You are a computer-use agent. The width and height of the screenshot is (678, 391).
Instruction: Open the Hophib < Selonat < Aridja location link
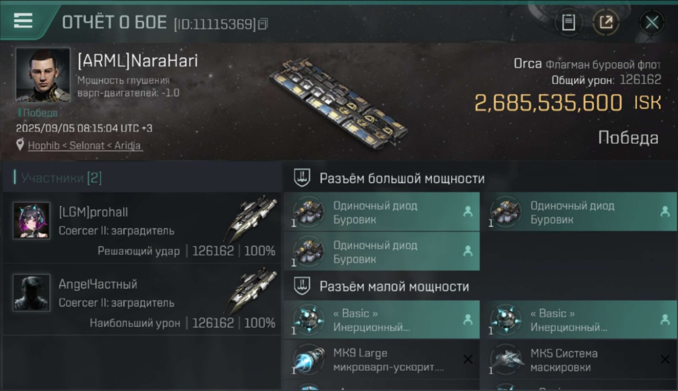coord(84,145)
